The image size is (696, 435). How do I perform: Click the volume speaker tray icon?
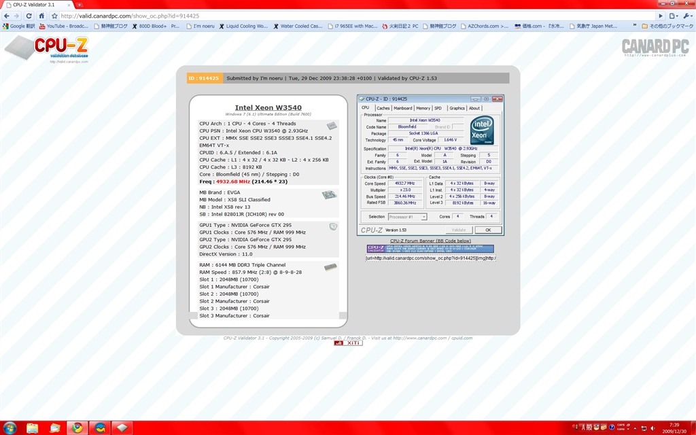click(x=654, y=428)
